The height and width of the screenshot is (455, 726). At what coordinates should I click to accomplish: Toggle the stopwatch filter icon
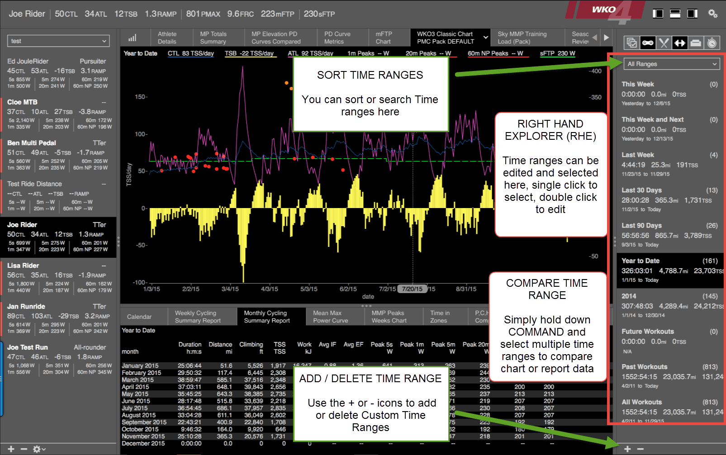tap(712, 43)
